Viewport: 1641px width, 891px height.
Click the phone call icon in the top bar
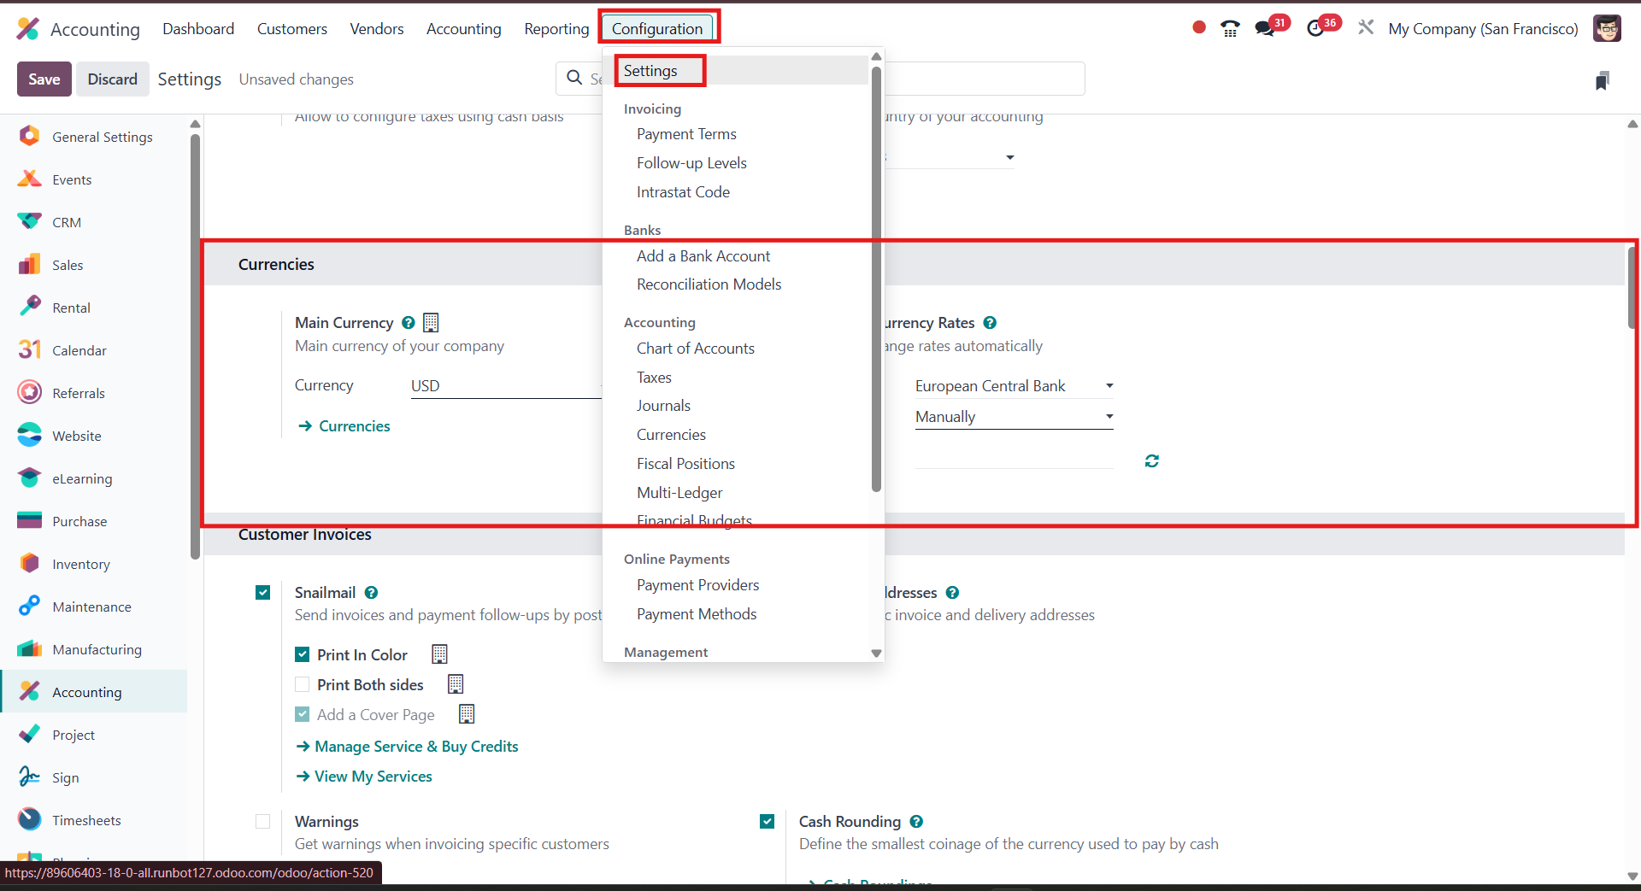tap(1229, 28)
